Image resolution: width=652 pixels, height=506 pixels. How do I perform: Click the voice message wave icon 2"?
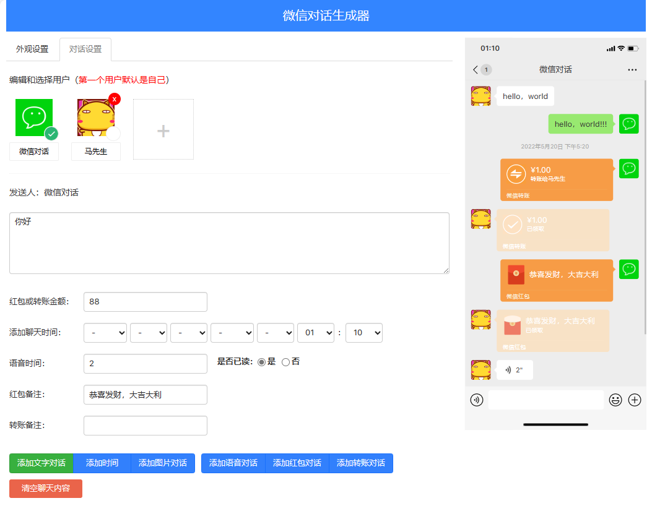point(508,370)
